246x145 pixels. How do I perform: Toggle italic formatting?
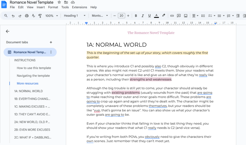pos(143,16)
